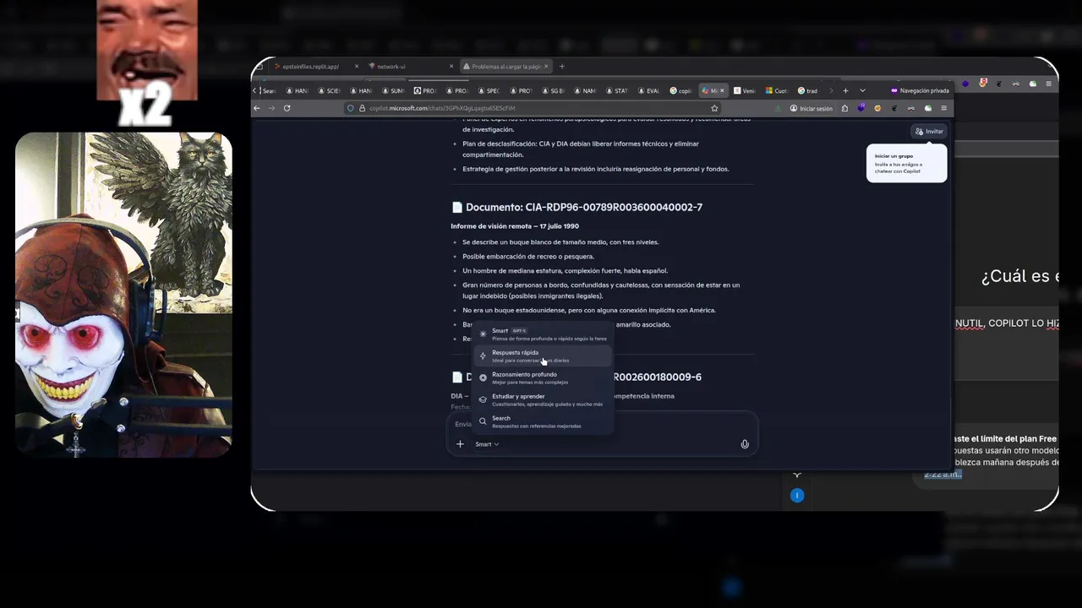Reload the Copilot page
The width and height of the screenshot is (1082, 608).
[x=287, y=108]
